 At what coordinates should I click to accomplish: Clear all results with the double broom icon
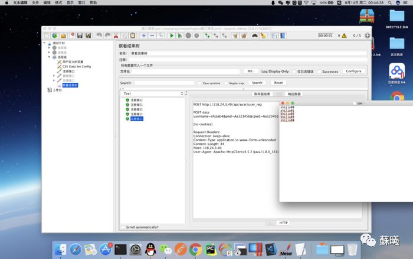pos(244,35)
